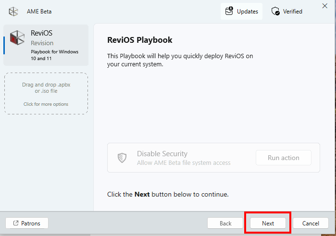Click the 'ReviOS Playbook' heading

(x=140, y=40)
